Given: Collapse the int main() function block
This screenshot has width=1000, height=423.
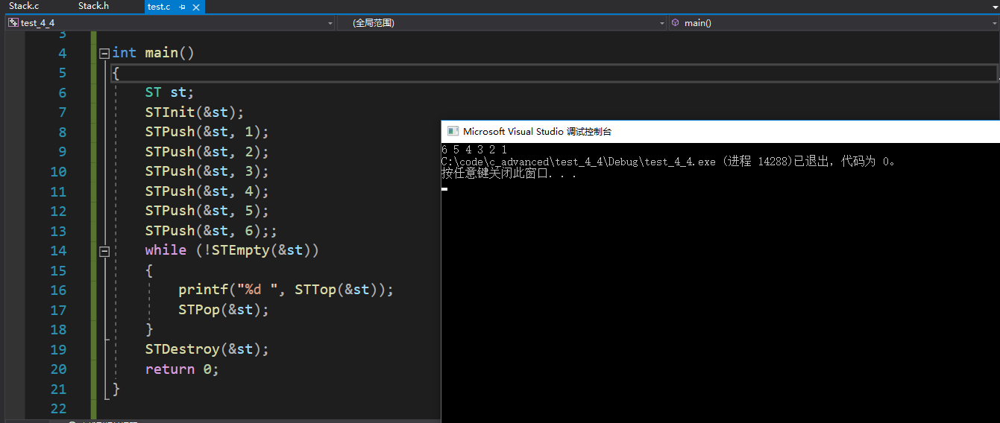Looking at the screenshot, I should (x=104, y=53).
